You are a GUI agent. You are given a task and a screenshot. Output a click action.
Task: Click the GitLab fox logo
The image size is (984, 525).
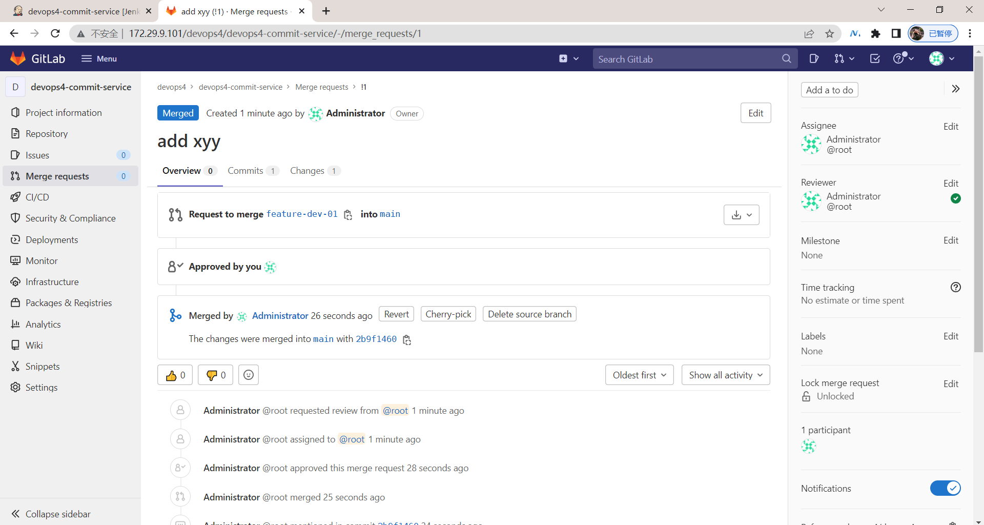pyautogui.click(x=18, y=58)
